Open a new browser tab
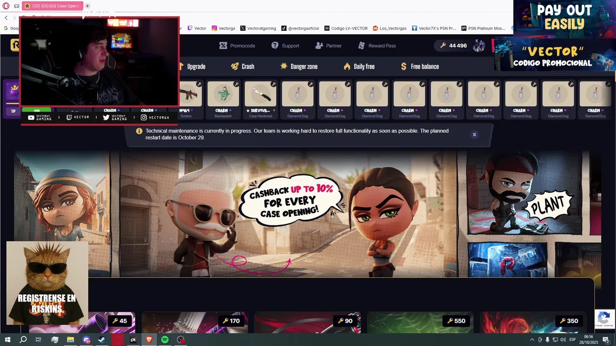 pos(87,6)
